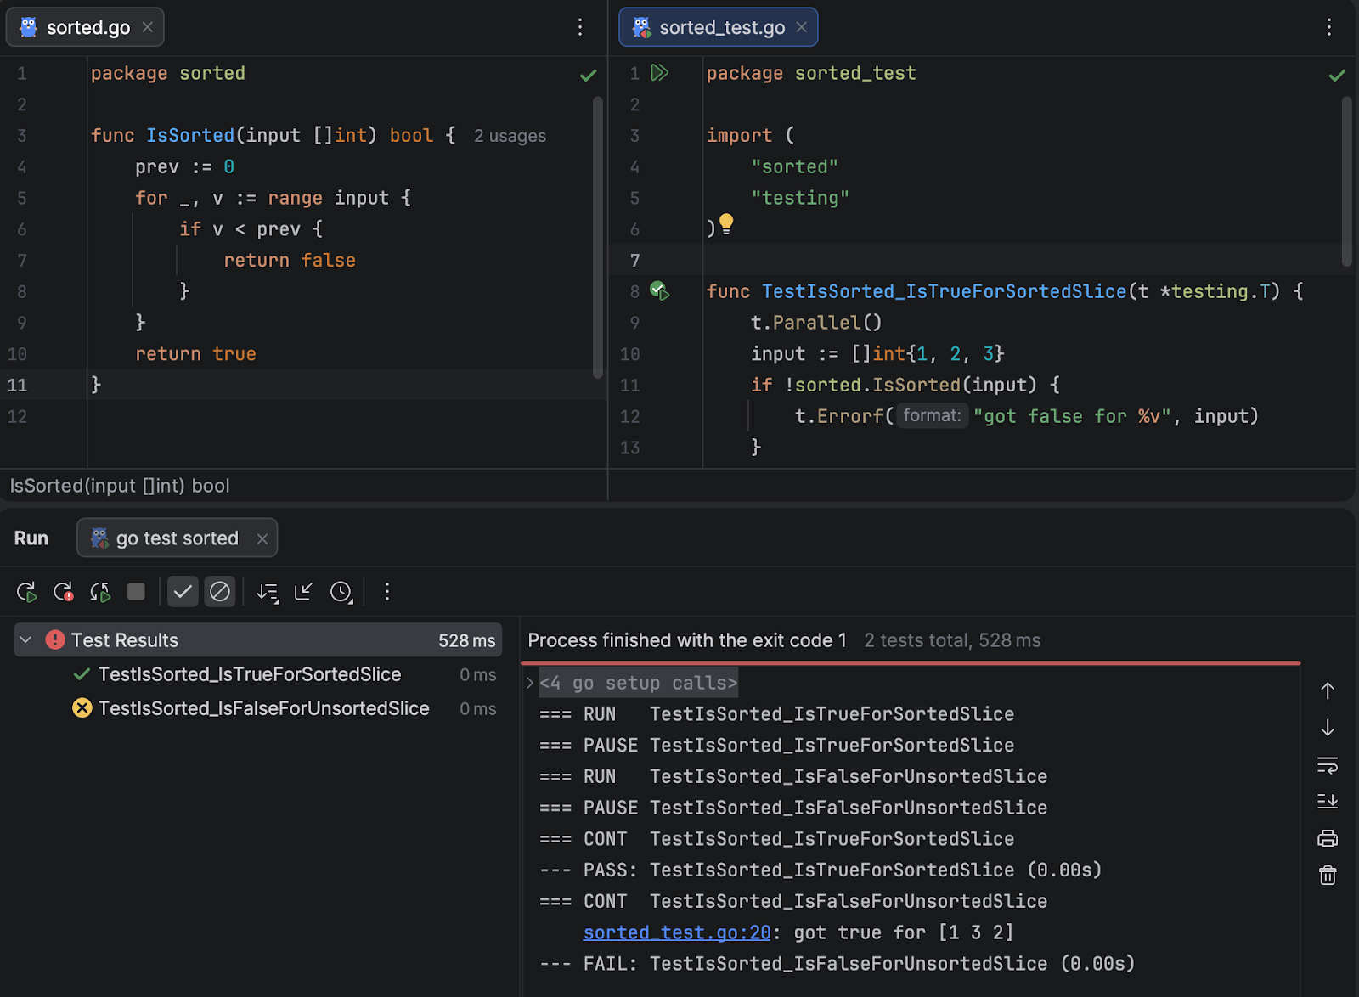This screenshot has height=997, width=1359.
Task: Click the print console output icon
Action: (x=1327, y=839)
